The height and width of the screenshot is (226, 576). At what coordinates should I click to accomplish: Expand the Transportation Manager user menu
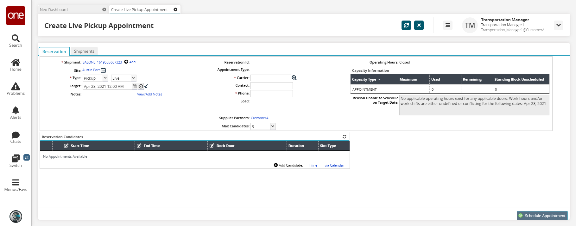[x=558, y=25]
